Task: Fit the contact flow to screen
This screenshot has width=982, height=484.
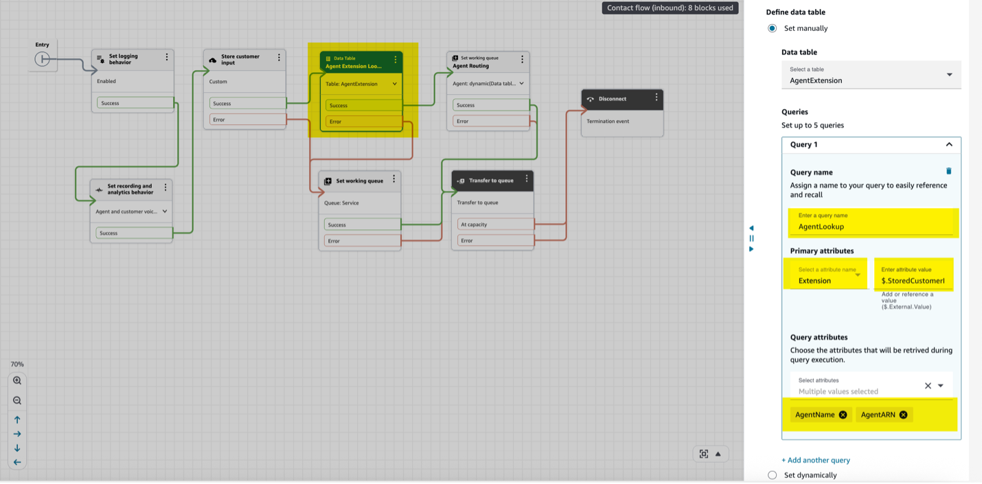Action: coord(703,453)
